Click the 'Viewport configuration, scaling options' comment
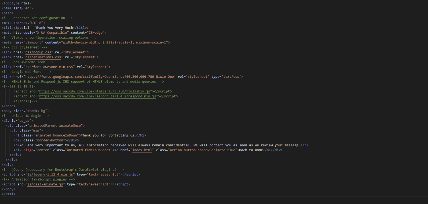This screenshot has height=204, width=428. click(49, 37)
